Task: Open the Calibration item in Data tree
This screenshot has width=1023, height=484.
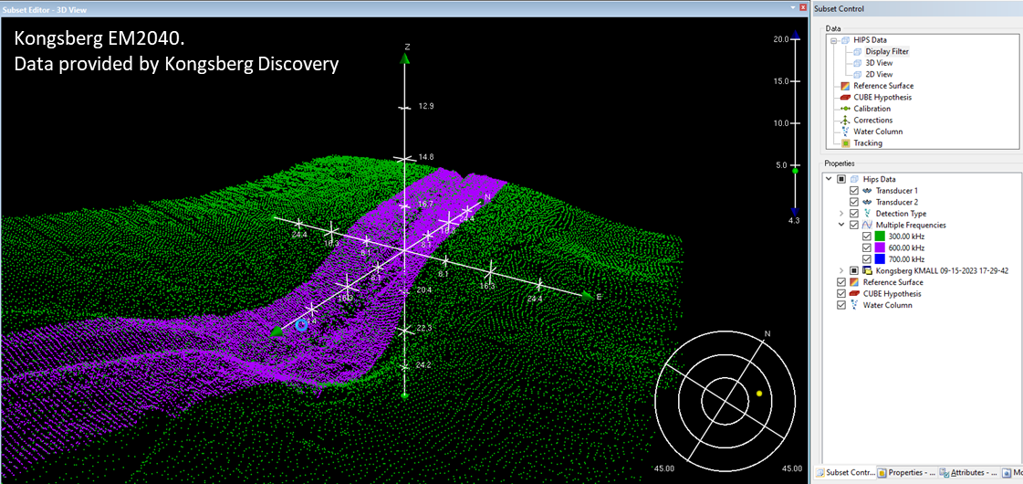Action: click(872, 109)
